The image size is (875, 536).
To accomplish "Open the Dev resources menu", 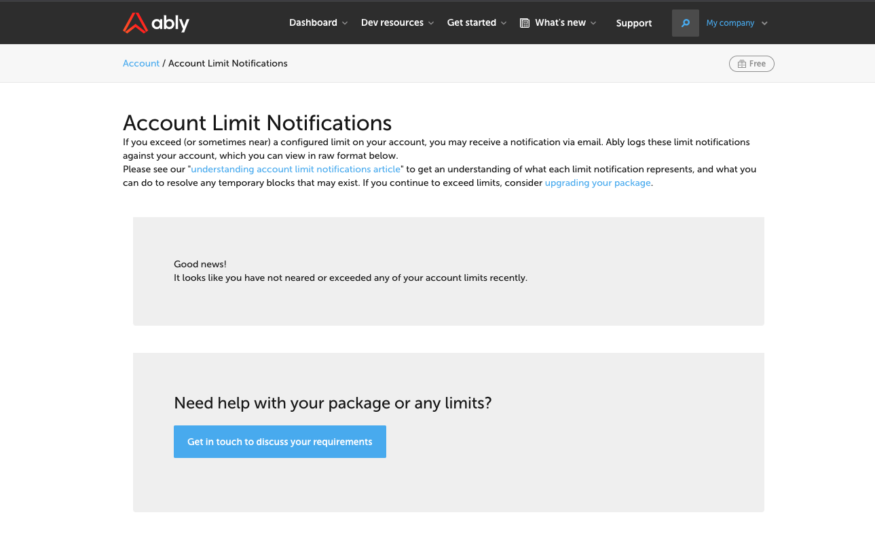I will click(392, 22).
